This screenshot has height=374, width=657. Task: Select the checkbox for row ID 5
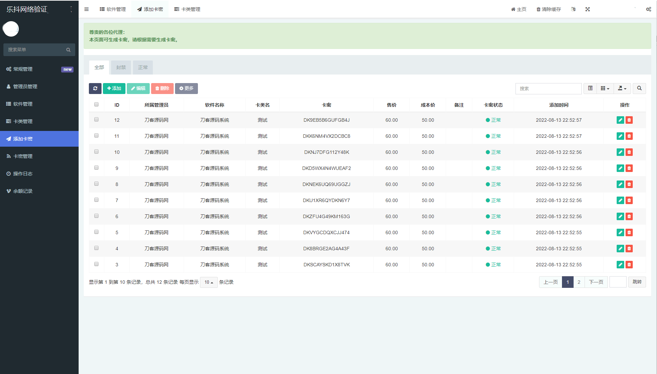[x=96, y=232]
